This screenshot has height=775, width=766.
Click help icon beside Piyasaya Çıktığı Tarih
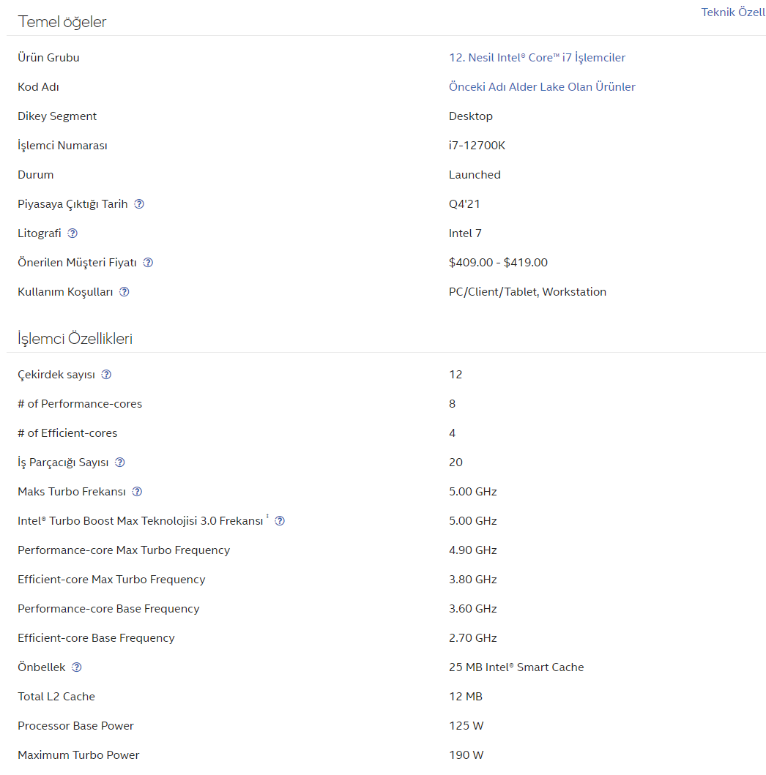point(139,204)
